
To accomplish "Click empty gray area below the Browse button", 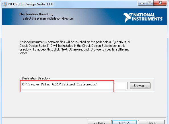I will 140,103.
